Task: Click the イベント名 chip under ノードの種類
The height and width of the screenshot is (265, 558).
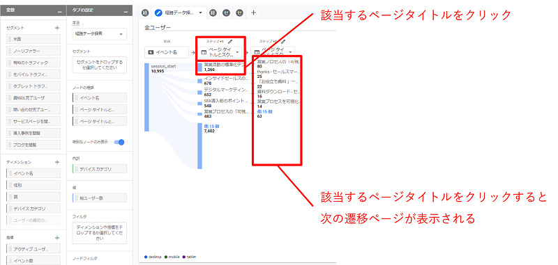Action: [x=100, y=97]
